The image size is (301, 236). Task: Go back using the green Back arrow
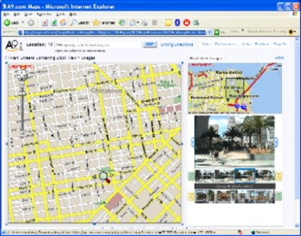tap(11, 23)
